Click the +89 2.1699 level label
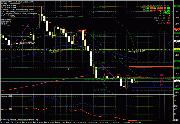Viewport: 180px width, 124px height. click(99, 52)
